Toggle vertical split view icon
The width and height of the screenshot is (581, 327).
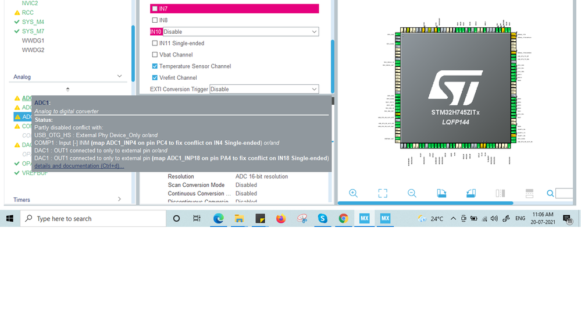click(500, 193)
